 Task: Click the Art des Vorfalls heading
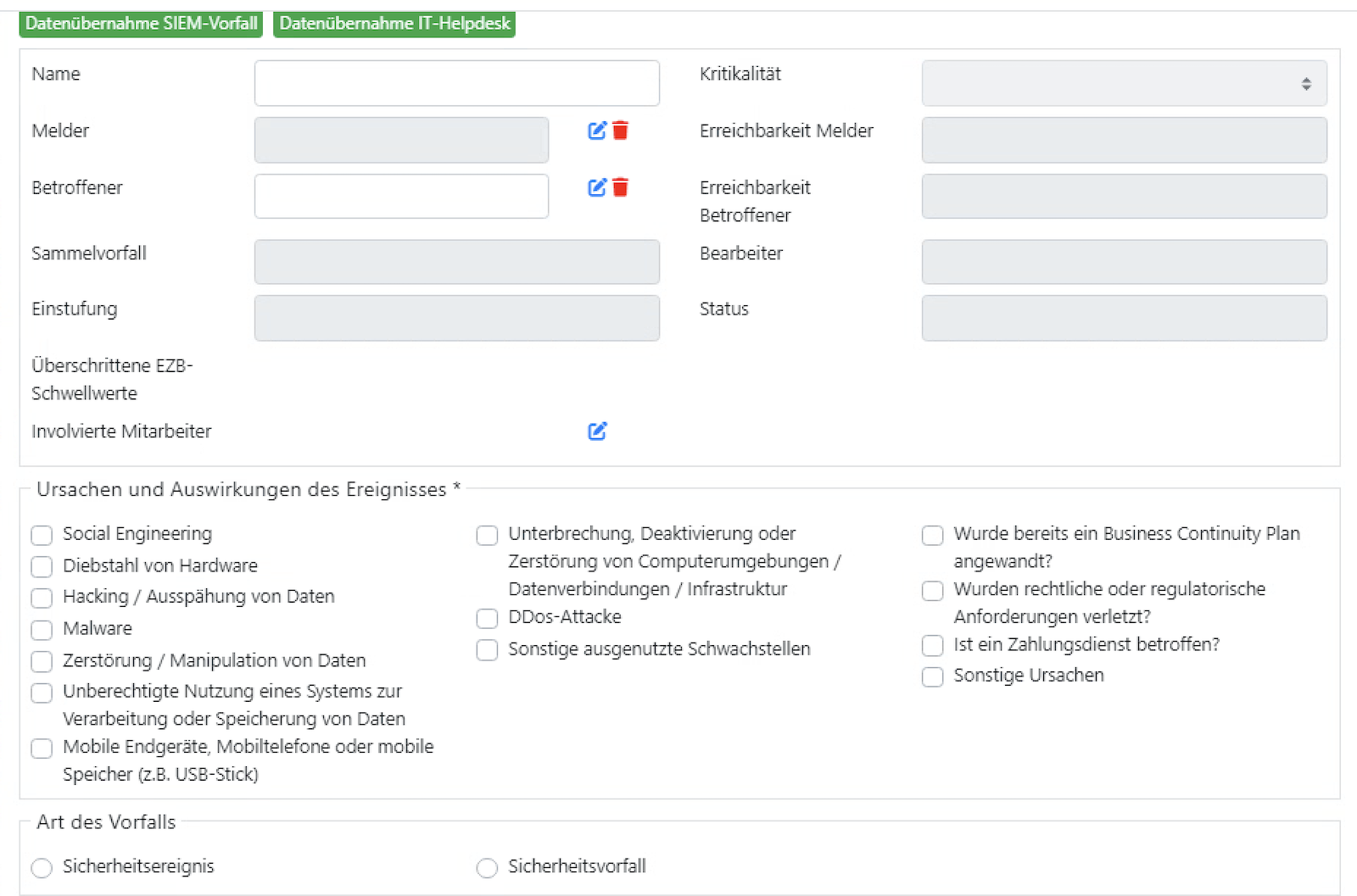[x=106, y=821]
